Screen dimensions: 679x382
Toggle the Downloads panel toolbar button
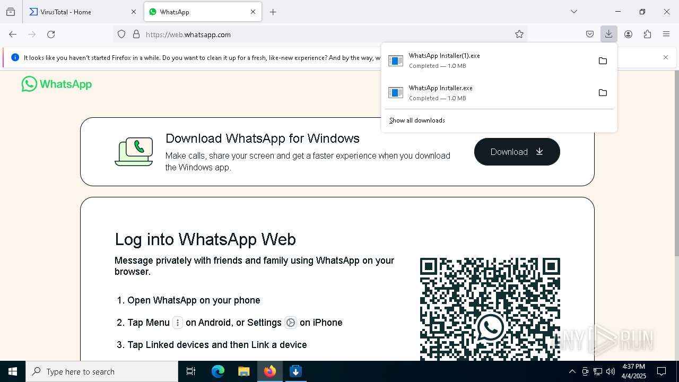tap(609, 34)
